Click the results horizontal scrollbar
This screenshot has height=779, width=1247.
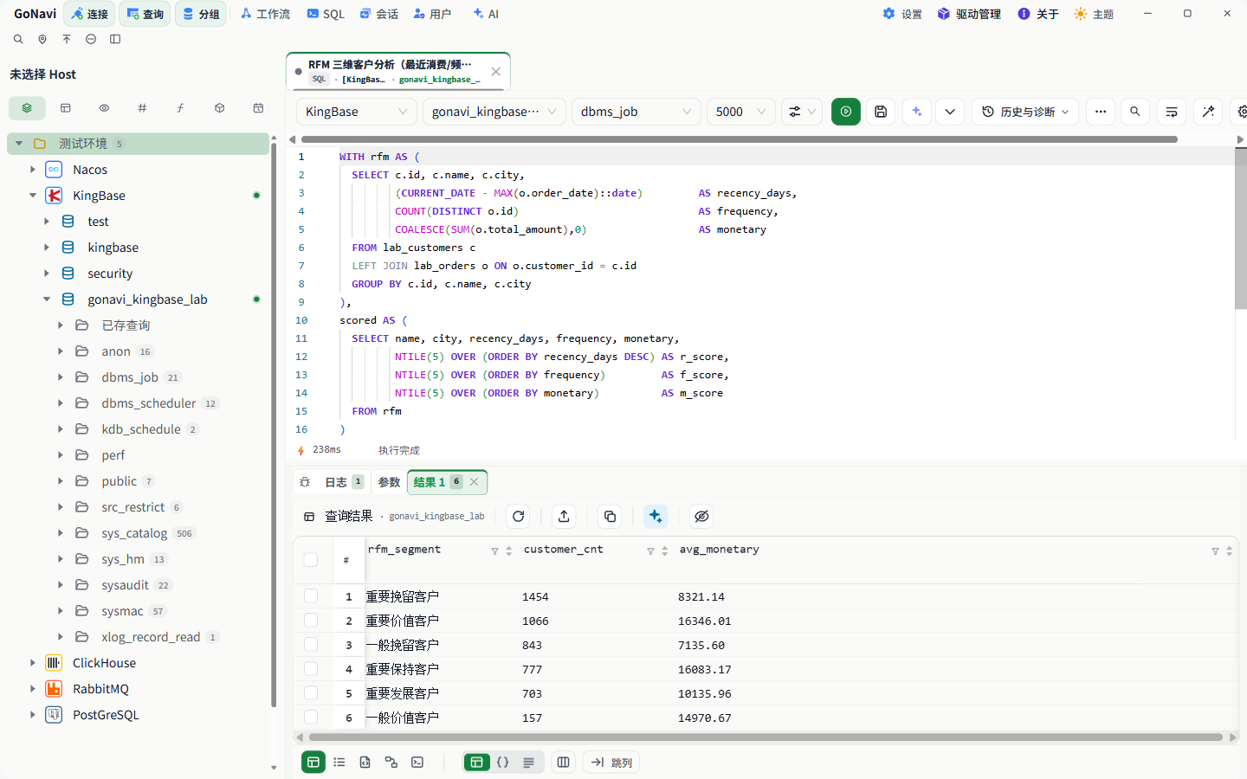tap(765, 737)
